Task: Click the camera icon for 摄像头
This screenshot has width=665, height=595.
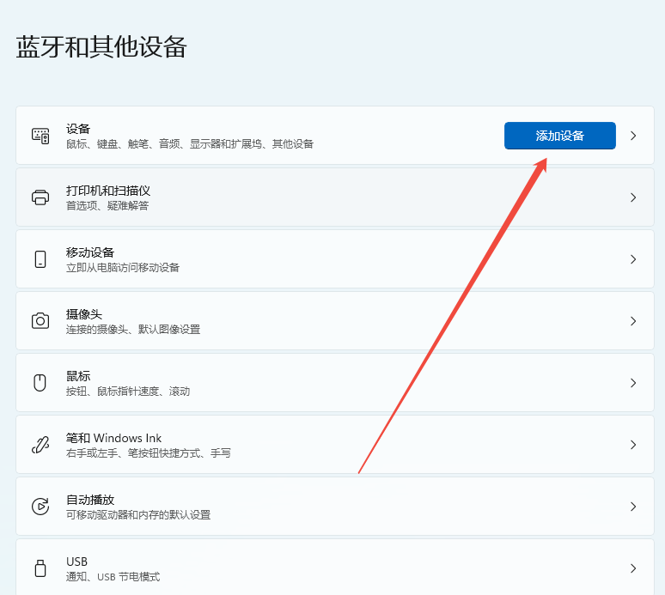Action: pyautogui.click(x=40, y=321)
